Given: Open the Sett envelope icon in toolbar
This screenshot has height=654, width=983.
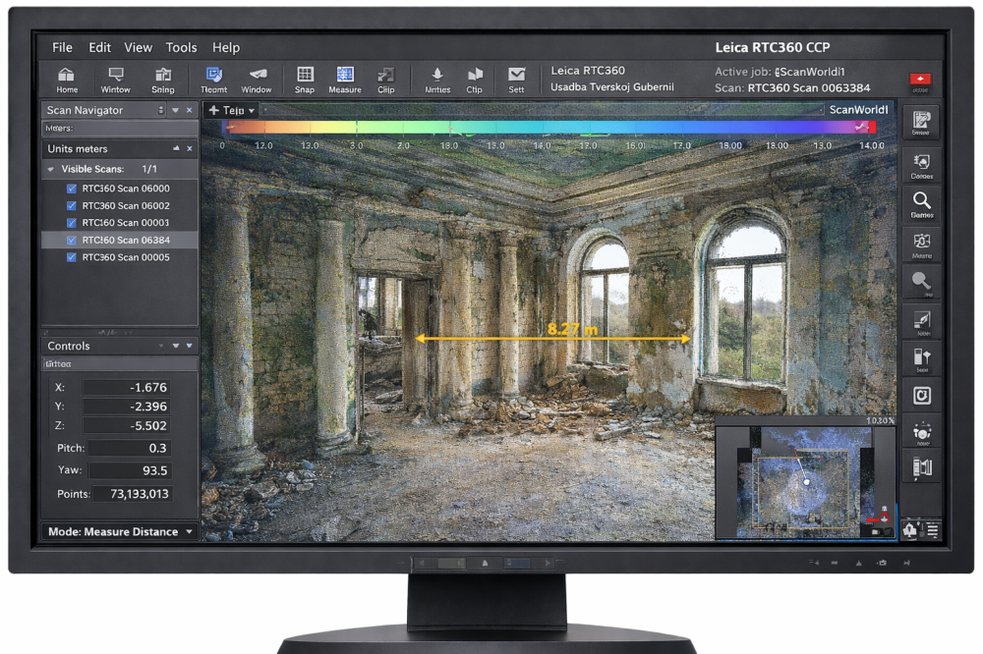Looking at the screenshot, I should pos(516,79).
